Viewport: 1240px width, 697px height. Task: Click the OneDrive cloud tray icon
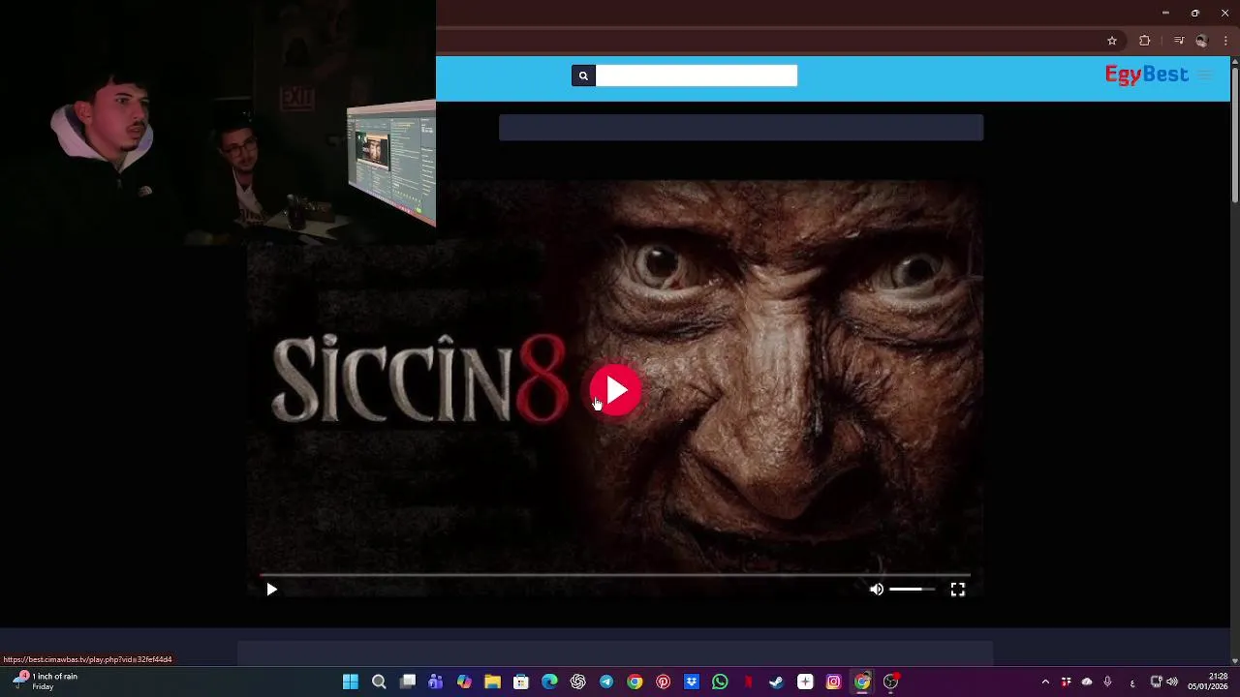click(x=1087, y=682)
